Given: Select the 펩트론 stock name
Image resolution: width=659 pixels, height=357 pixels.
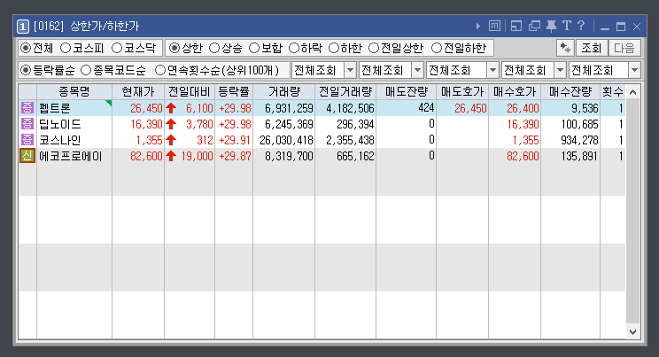Looking at the screenshot, I should tap(55, 108).
